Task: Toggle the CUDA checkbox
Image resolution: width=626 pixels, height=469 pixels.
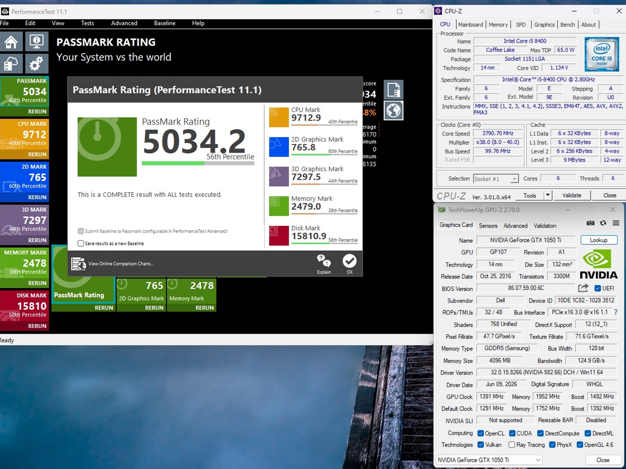Action: [512, 433]
